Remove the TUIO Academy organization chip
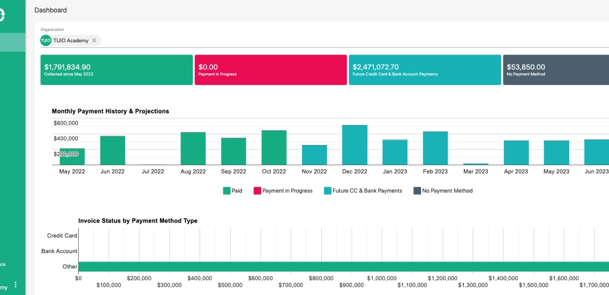Viewport: 609px width, 295px height. (94, 40)
